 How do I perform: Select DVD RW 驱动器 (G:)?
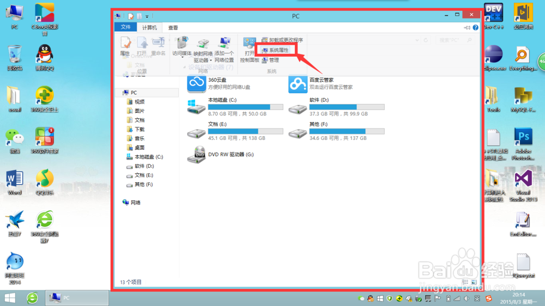coord(221,155)
